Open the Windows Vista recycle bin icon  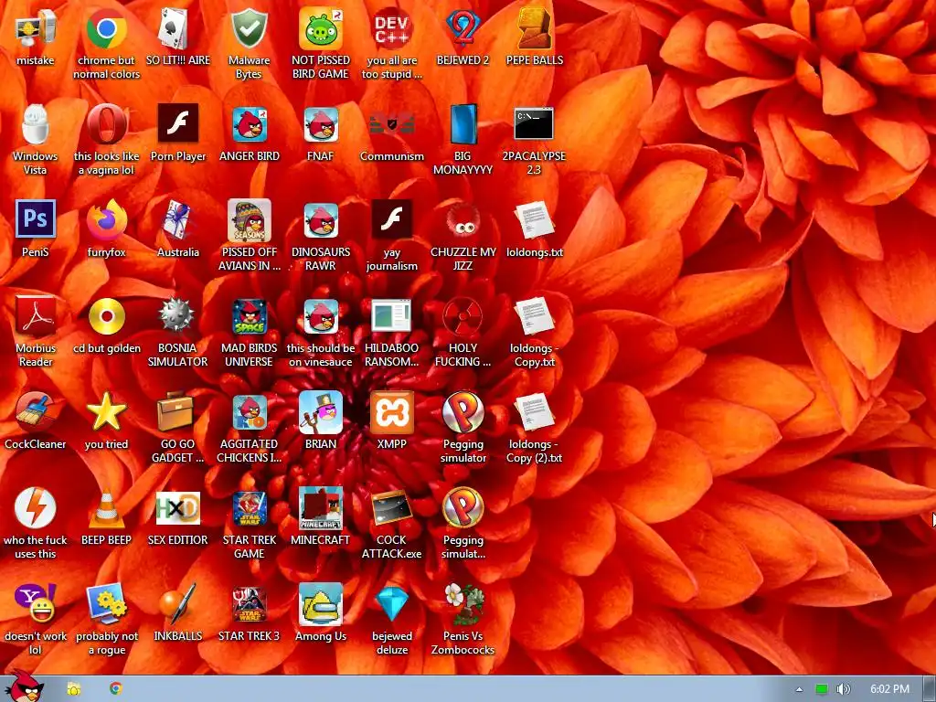(x=36, y=124)
